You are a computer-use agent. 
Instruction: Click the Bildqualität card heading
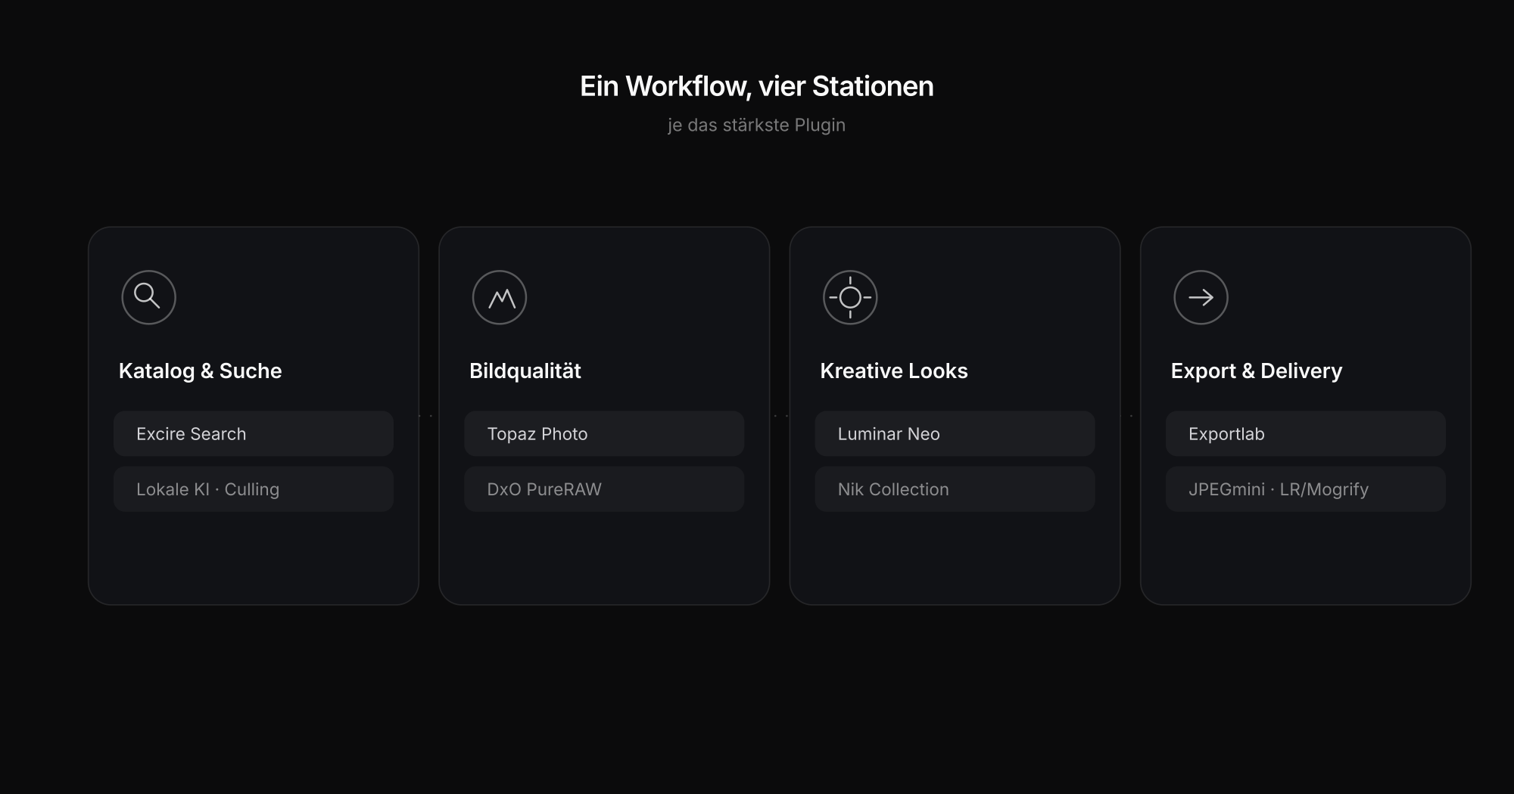point(525,371)
